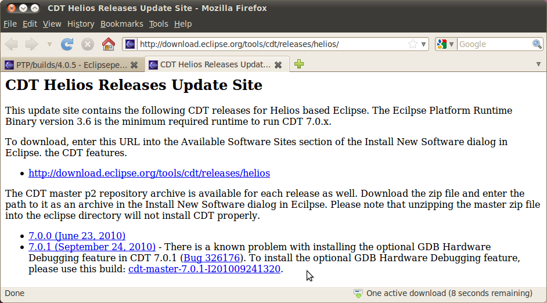Open the 7.0.1 (September 24, 2010) link
Screen dimensions: 547x303
click(92, 247)
